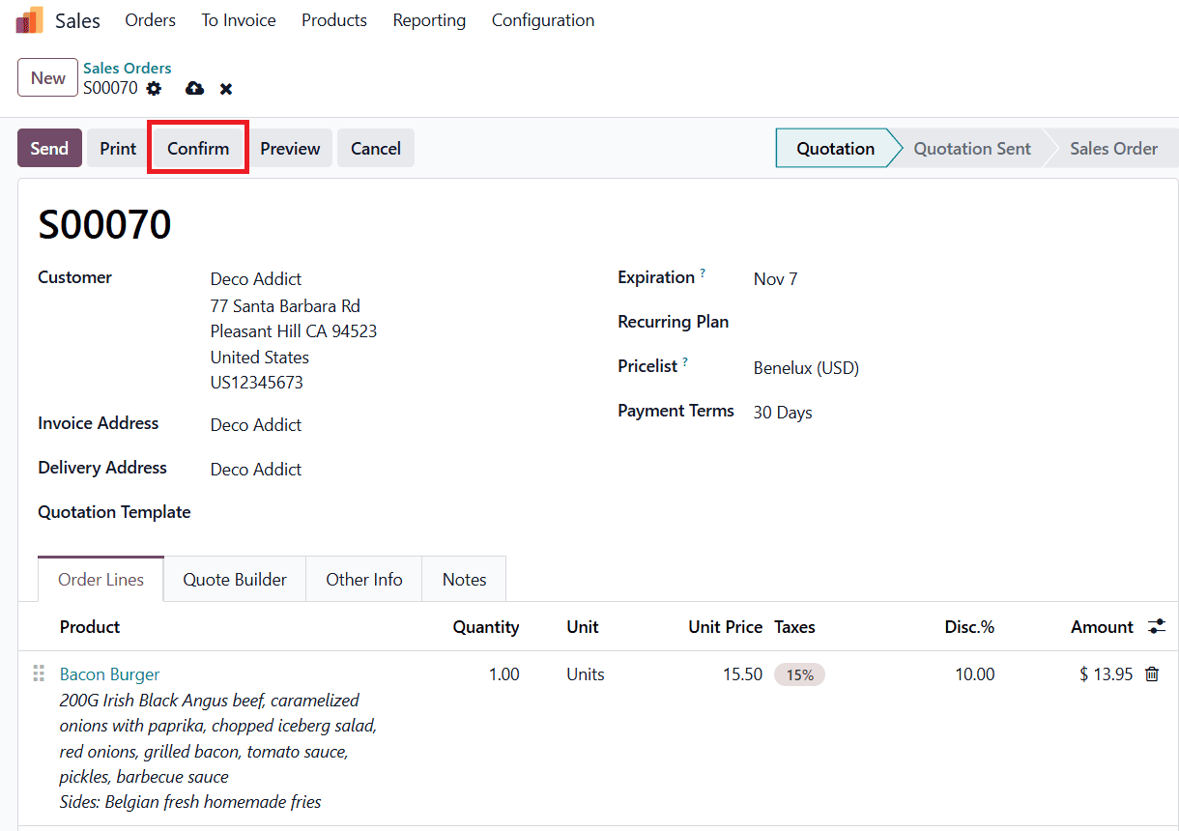Click the Sales app logo icon

[30, 20]
